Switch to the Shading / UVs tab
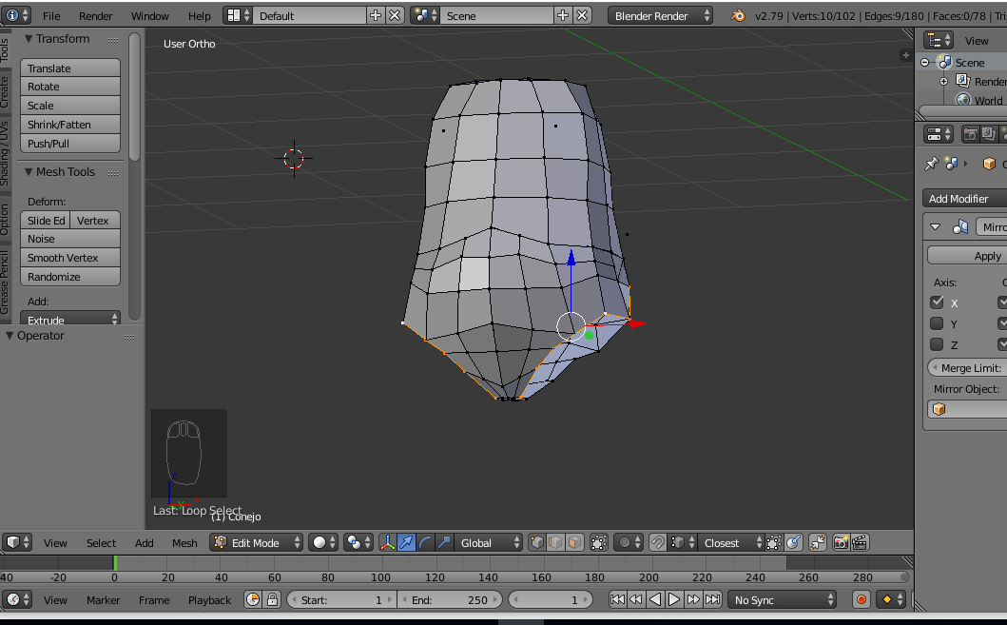The image size is (1007, 625). point(5,153)
